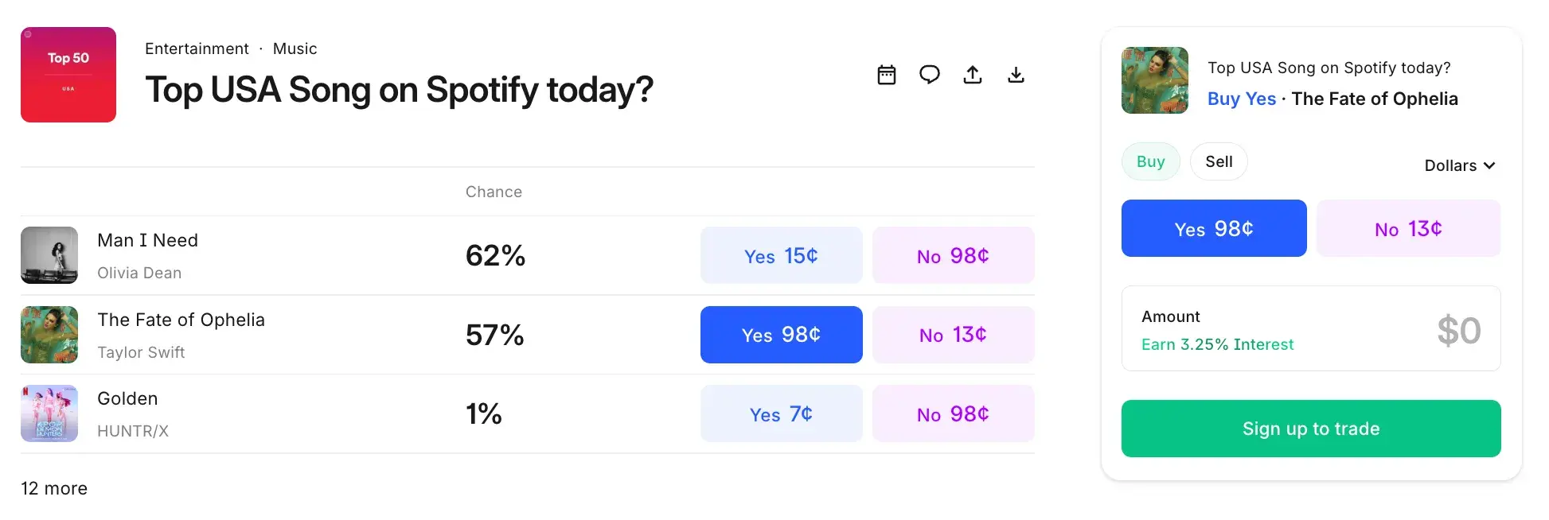
Task: Click Yes 15¢ for Man I Need
Action: (x=781, y=255)
